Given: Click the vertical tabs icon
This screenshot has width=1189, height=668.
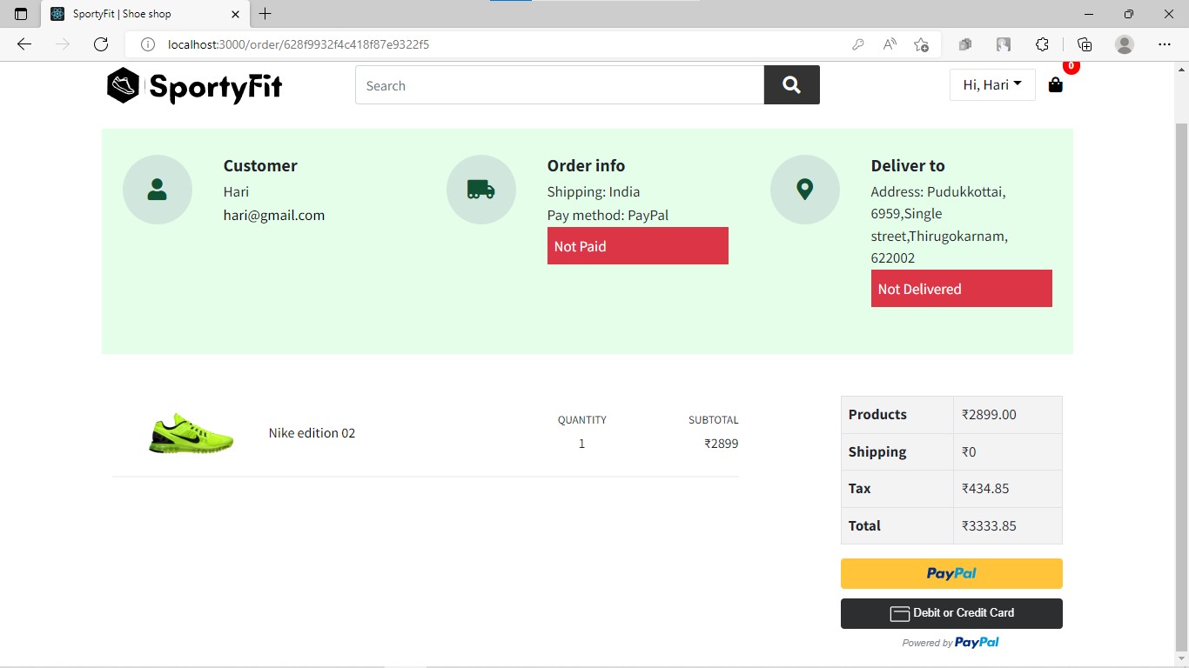Looking at the screenshot, I should (20, 14).
